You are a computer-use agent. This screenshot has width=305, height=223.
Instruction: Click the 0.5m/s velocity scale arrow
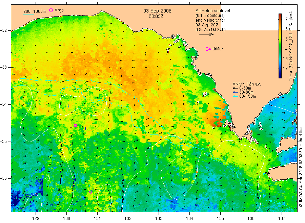coord(206,34)
